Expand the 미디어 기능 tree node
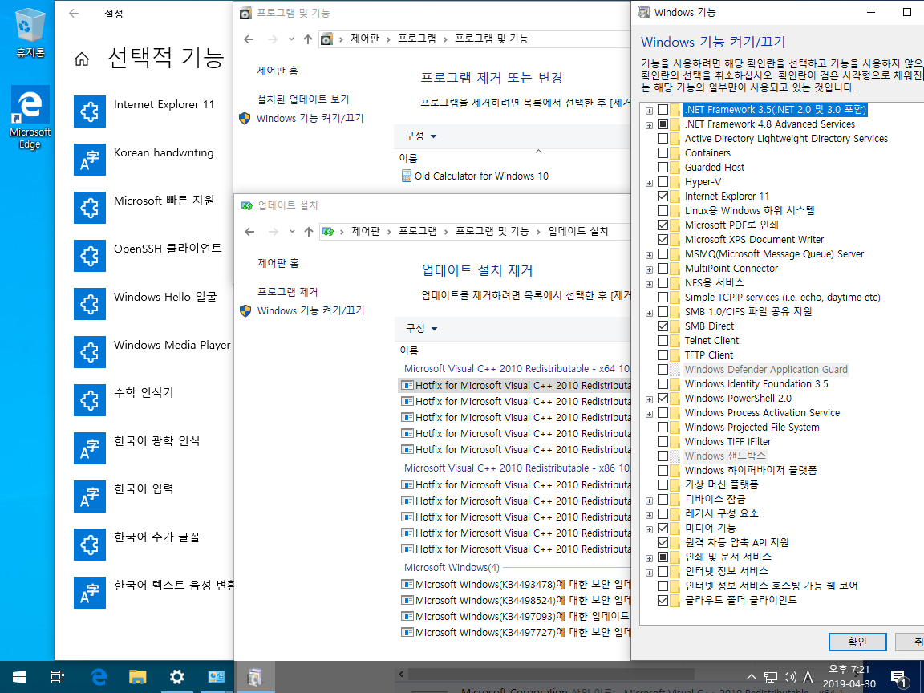924x693 pixels. coord(649,529)
